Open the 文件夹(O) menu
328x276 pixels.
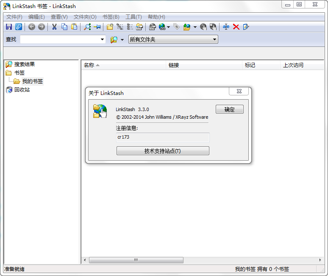click(85, 17)
